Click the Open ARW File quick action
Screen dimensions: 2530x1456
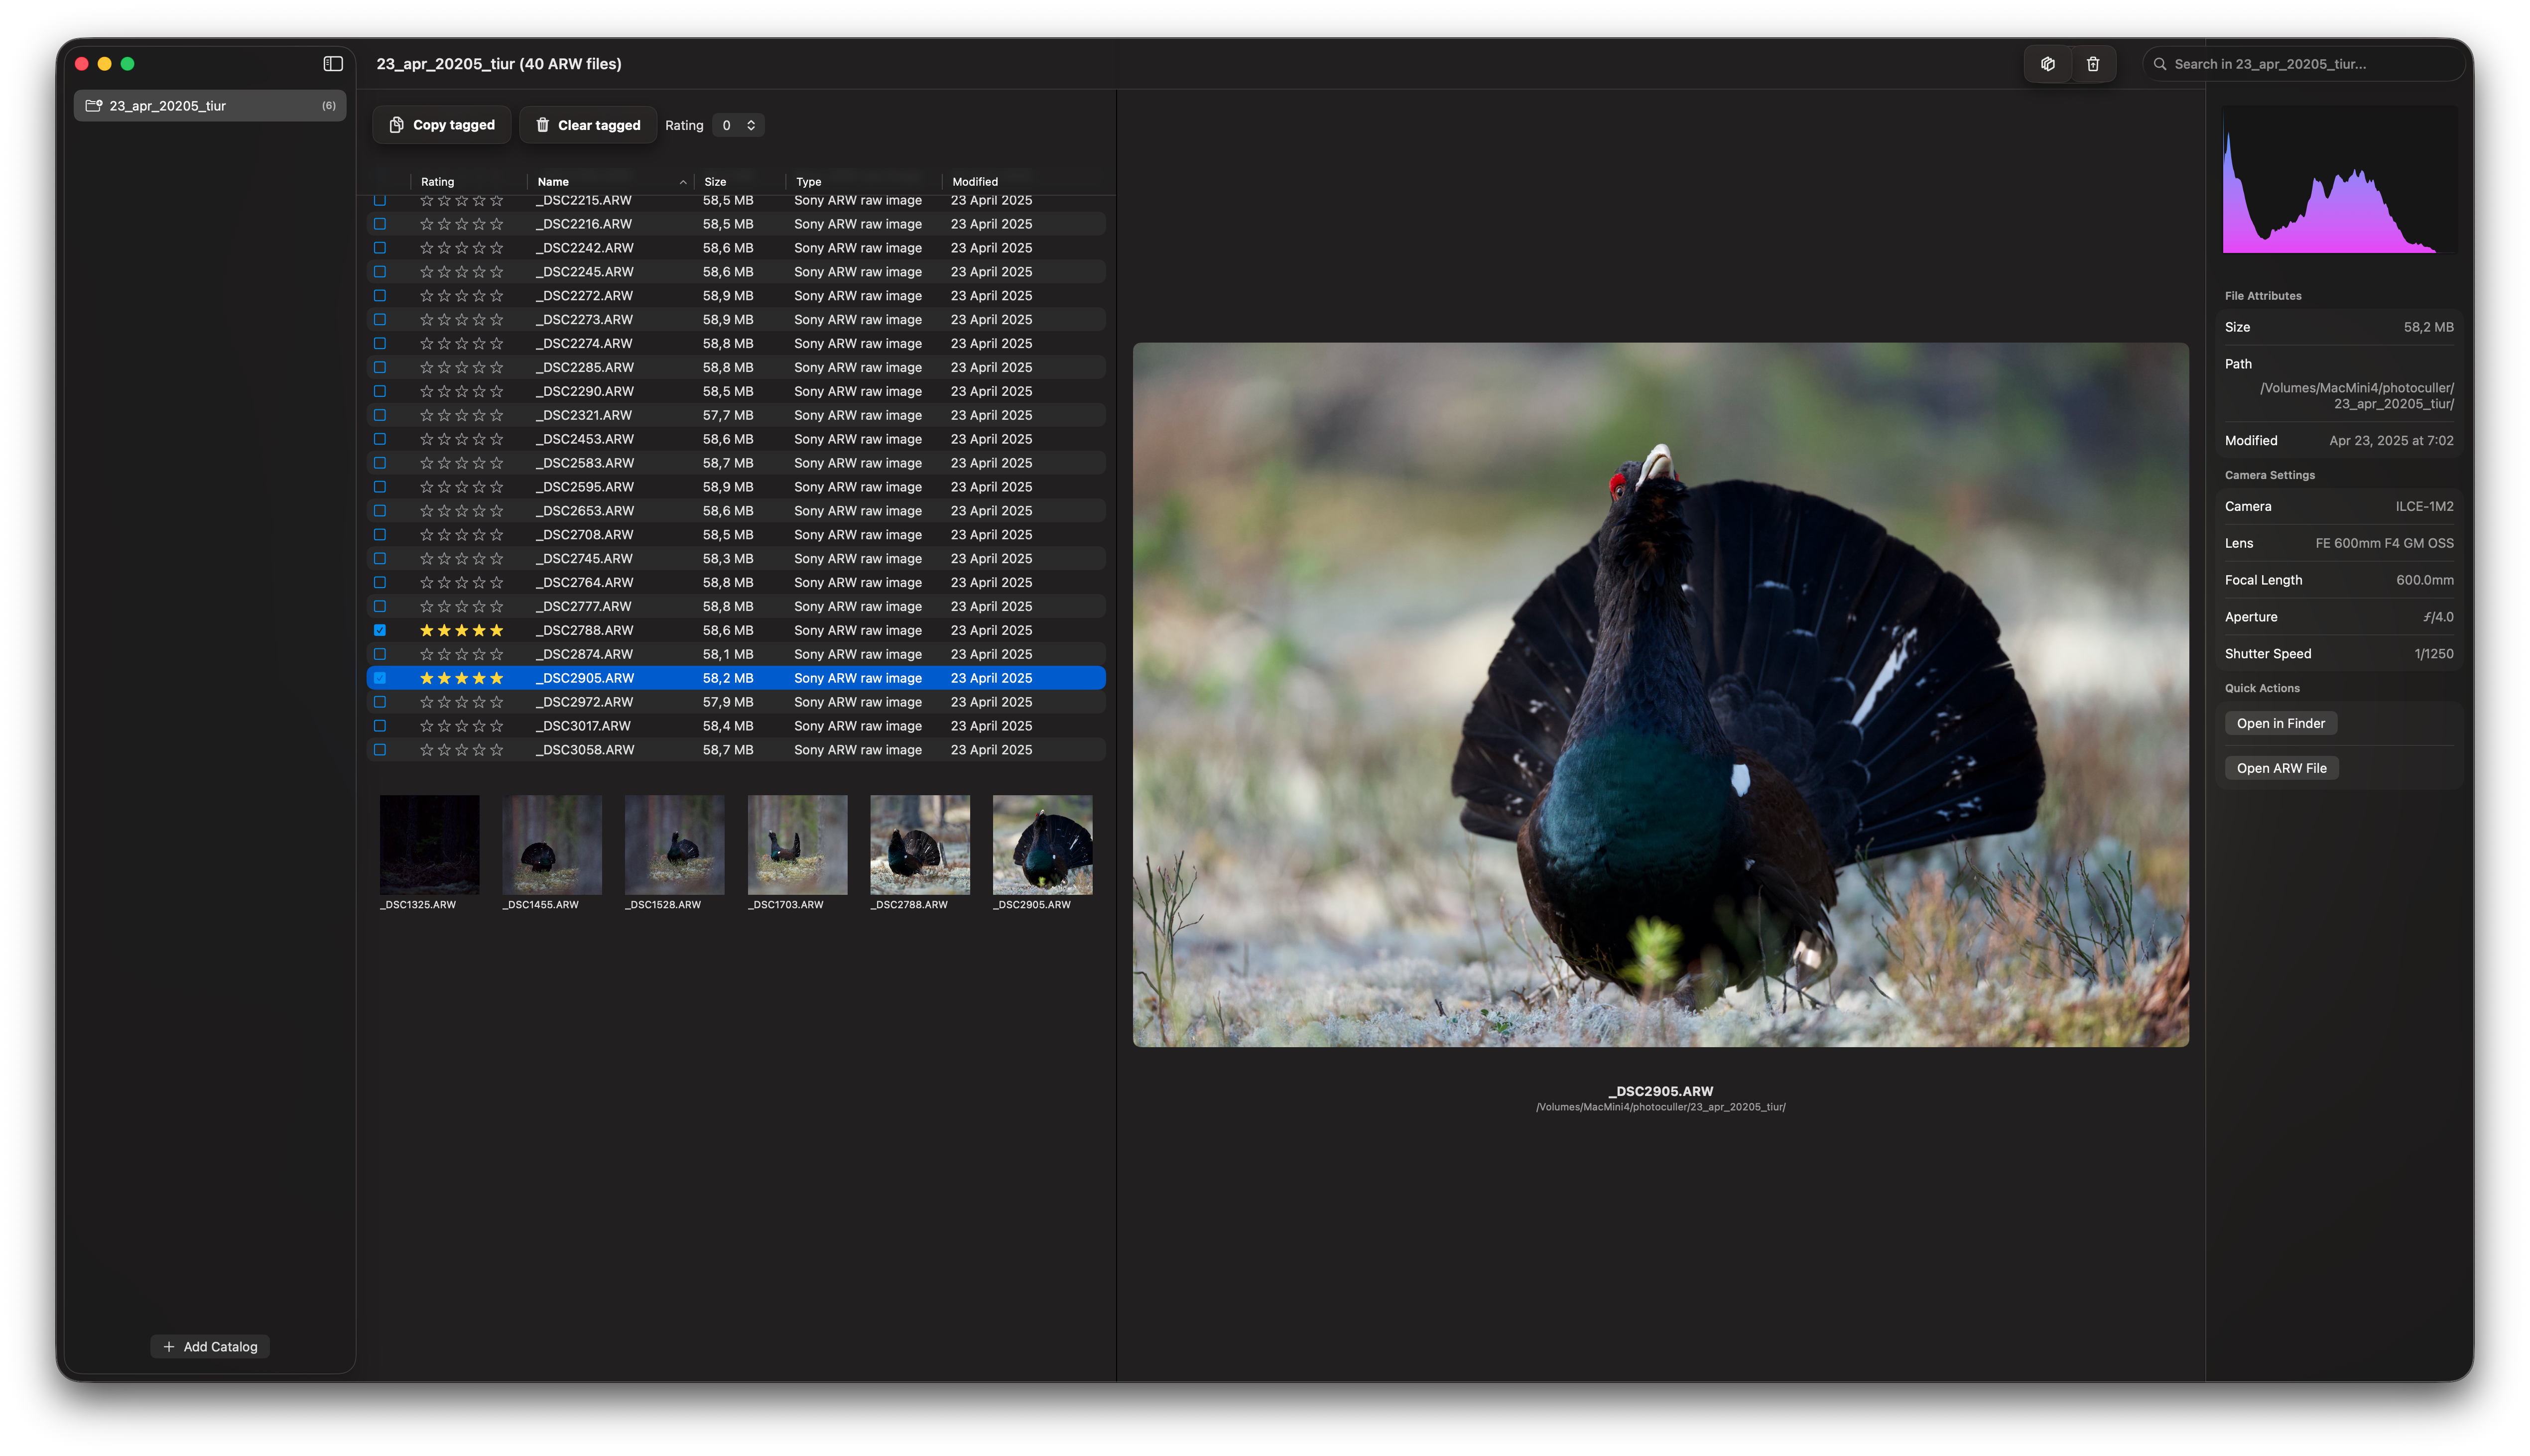click(x=2281, y=767)
